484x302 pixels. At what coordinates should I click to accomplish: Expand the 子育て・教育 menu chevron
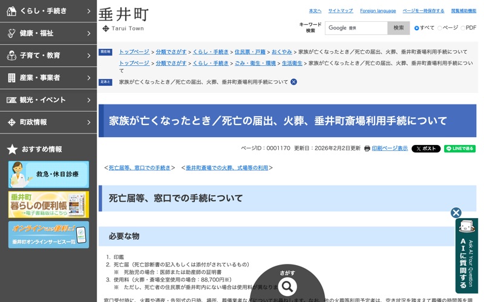pyautogui.click(x=89, y=56)
